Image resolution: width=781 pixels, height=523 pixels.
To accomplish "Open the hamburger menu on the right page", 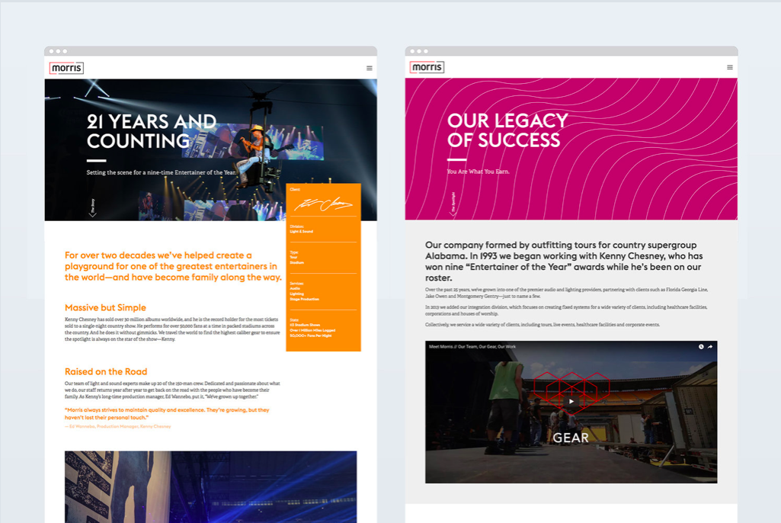I will (729, 67).
